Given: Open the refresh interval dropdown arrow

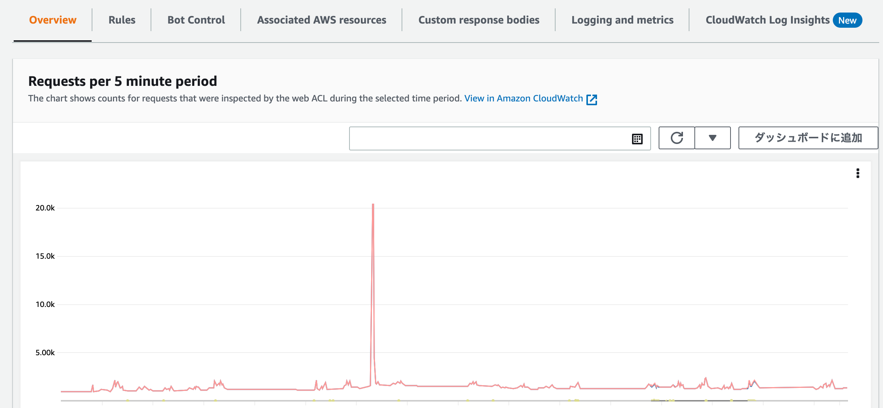Looking at the screenshot, I should click(712, 138).
